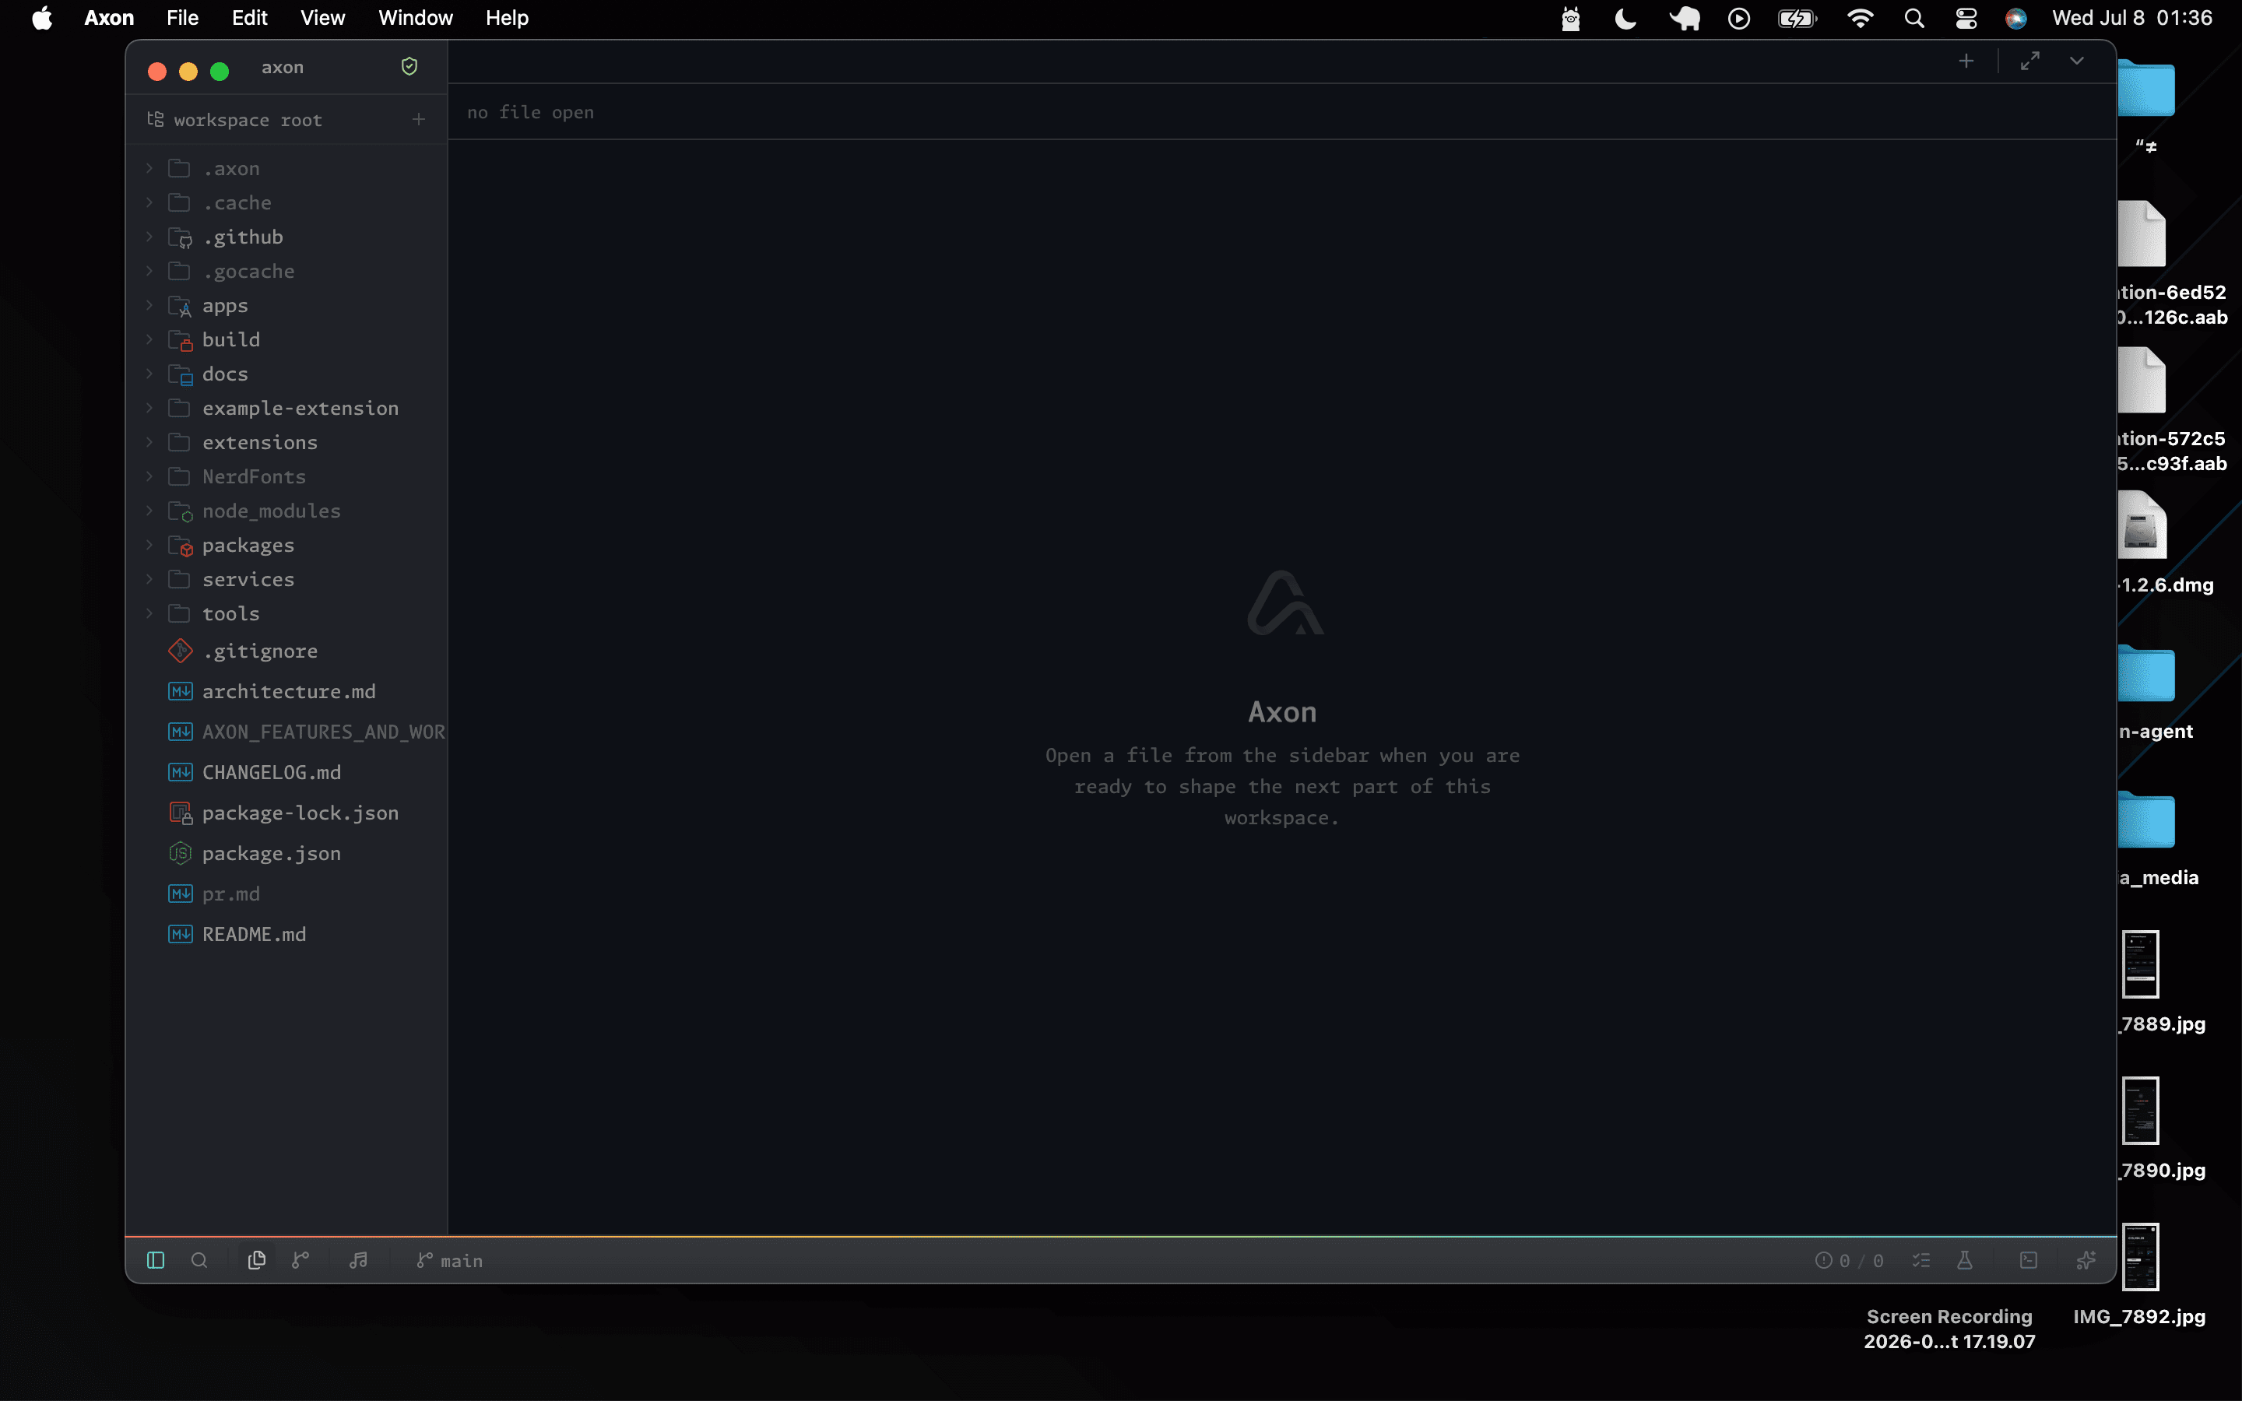Click the Node JS icon of package.json

pos(181,853)
